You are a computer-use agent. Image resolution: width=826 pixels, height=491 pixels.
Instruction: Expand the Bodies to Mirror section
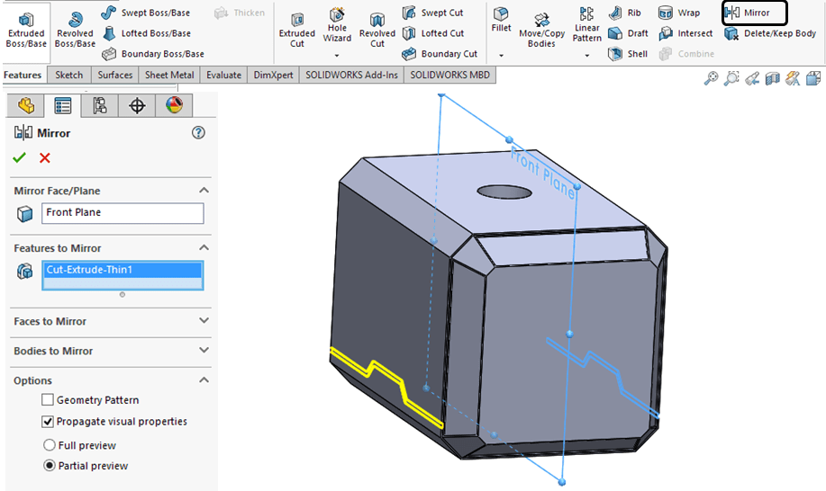204,351
